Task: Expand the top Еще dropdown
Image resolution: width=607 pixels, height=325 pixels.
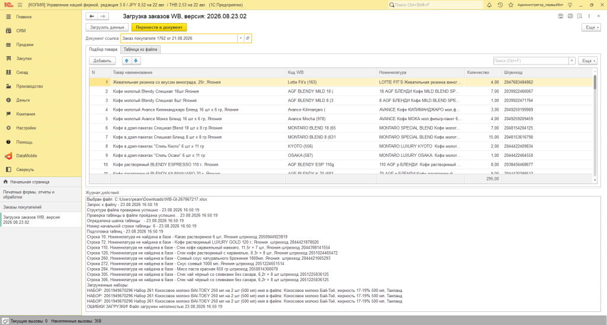Action: (592, 27)
